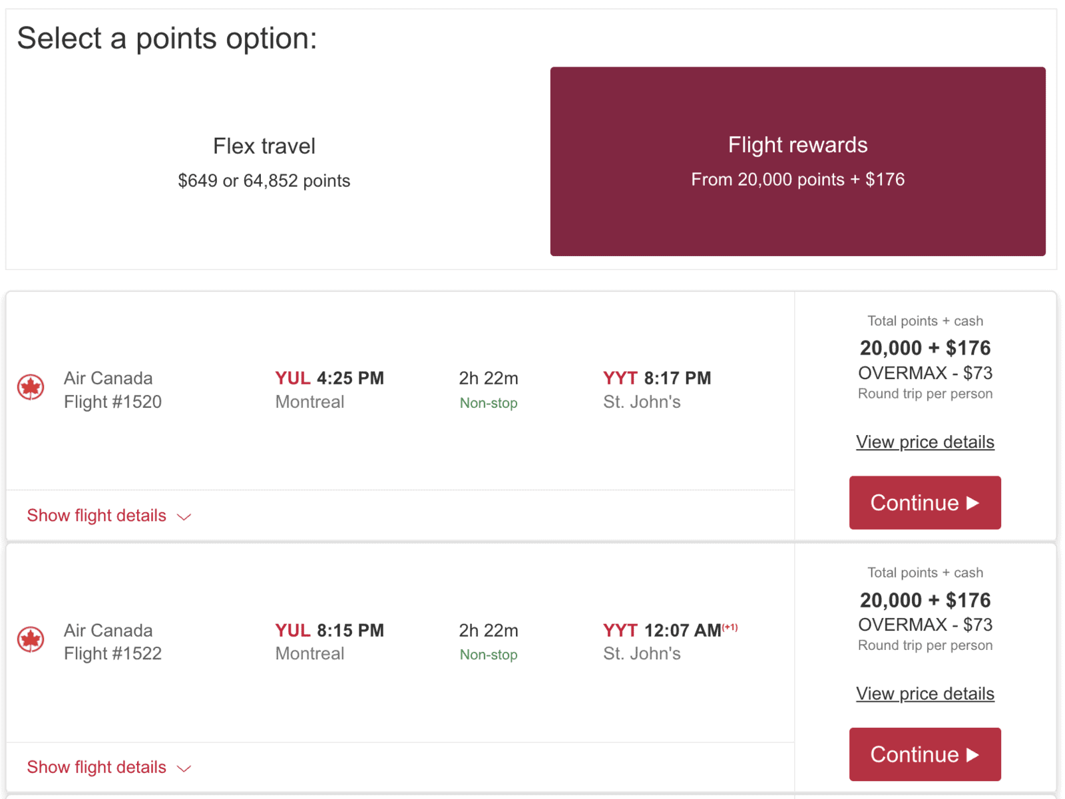Click Air Canada logo for flight #1520
1065x799 pixels.
click(x=31, y=387)
